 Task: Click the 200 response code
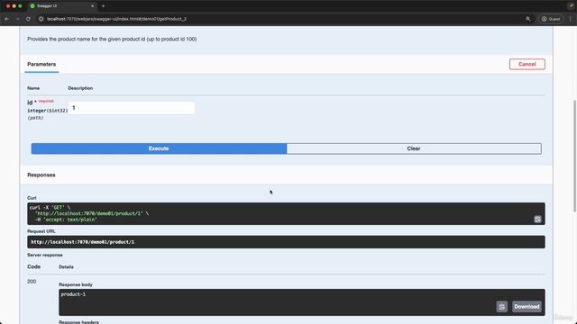click(32, 282)
